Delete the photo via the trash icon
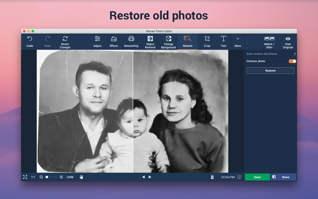Viewport: 318px width, 199px height. (x=212, y=177)
